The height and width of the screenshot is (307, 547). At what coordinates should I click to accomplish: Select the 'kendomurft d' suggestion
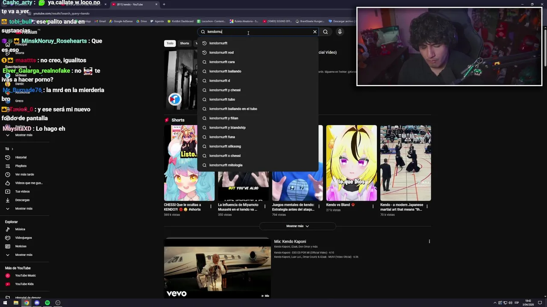click(258, 81)
